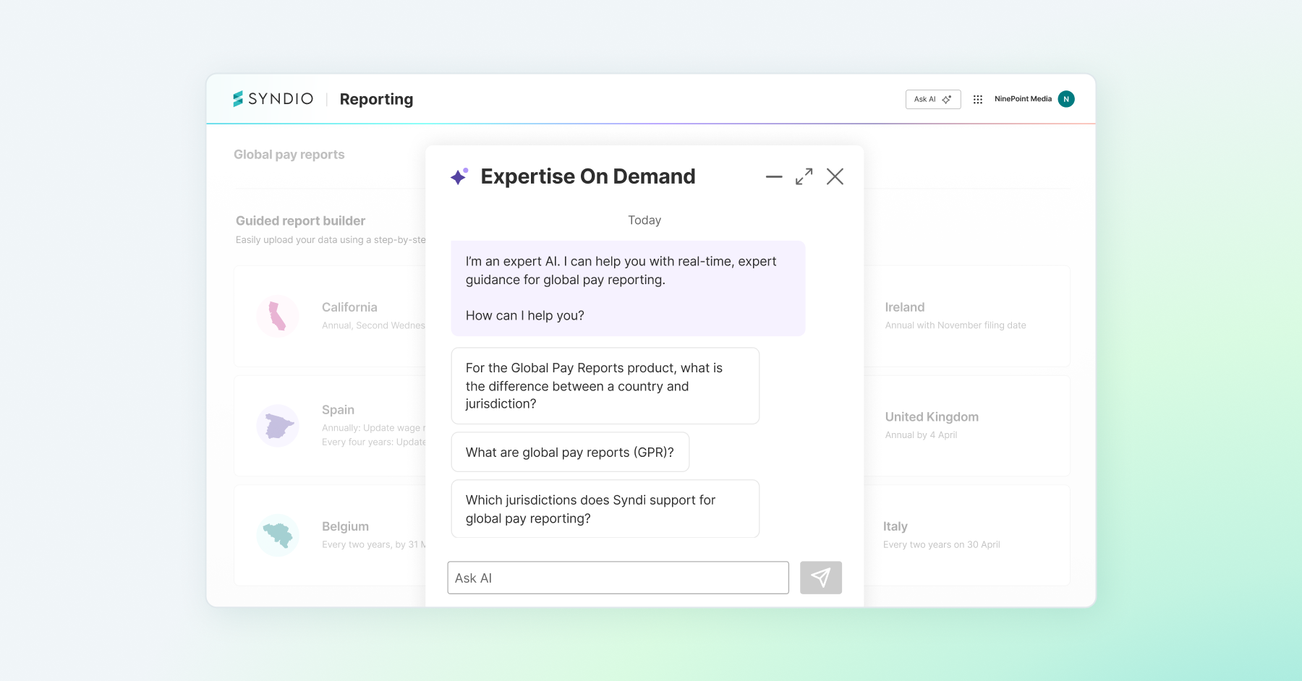Click the Syndio logo
The image size is (1302, 681).
point(273,99)
